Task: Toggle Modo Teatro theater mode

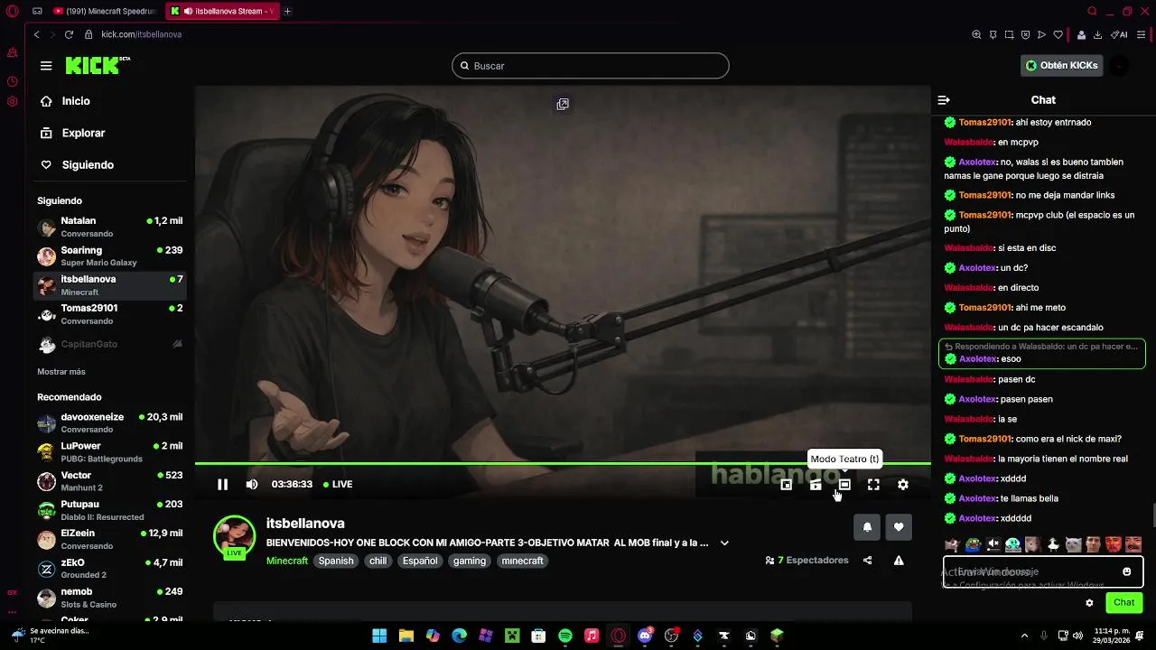Action: 844,485
